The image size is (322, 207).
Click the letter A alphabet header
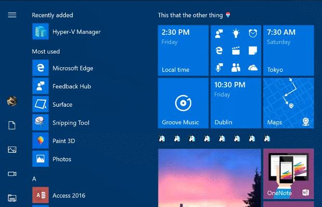(x=34, y=179)
